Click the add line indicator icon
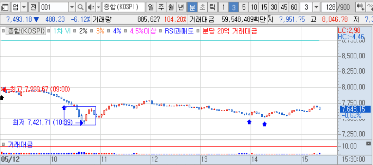Screen dimensions: 373x165 pyautogui.click(x=369, y=7)
